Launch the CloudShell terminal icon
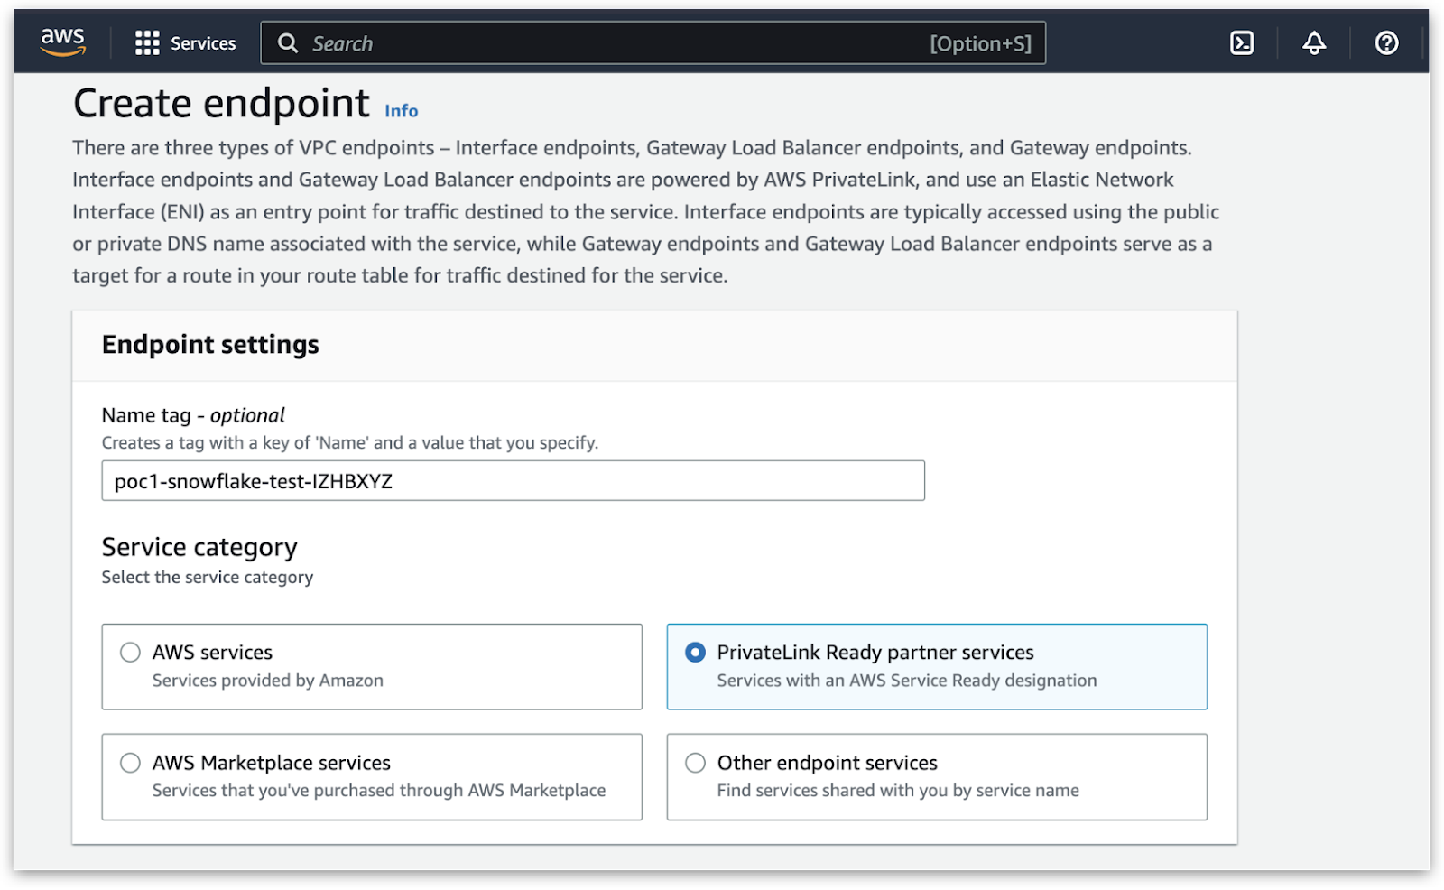Screen dimensions: 1444x890 1242,43
